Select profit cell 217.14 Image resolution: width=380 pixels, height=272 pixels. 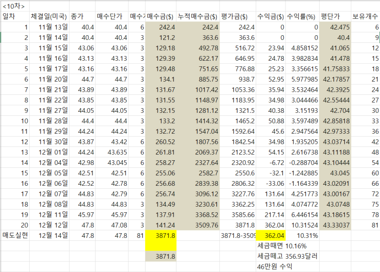pyautogui.click(x=271, y=215)
